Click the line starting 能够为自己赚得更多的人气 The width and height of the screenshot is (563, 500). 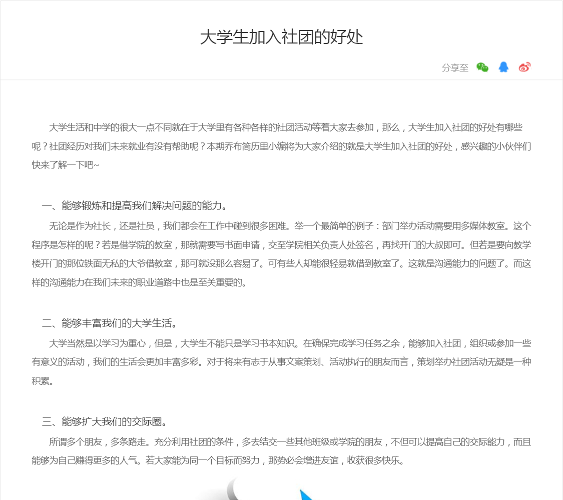coord(218,460)
